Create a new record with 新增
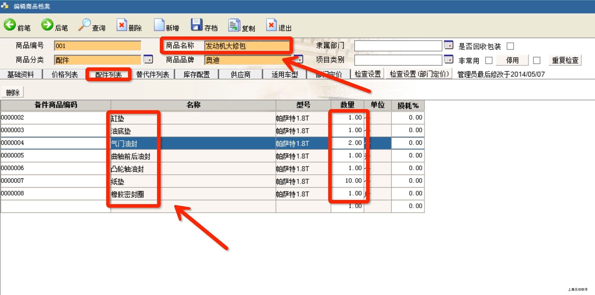Screen dimensions: 595x295 [x=159, y=25]
